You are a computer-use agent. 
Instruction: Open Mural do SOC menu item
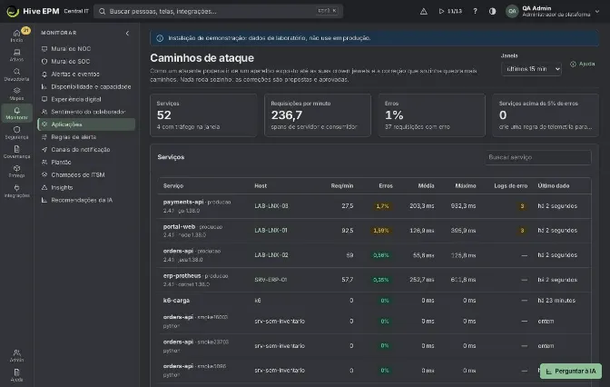[86, 61]
